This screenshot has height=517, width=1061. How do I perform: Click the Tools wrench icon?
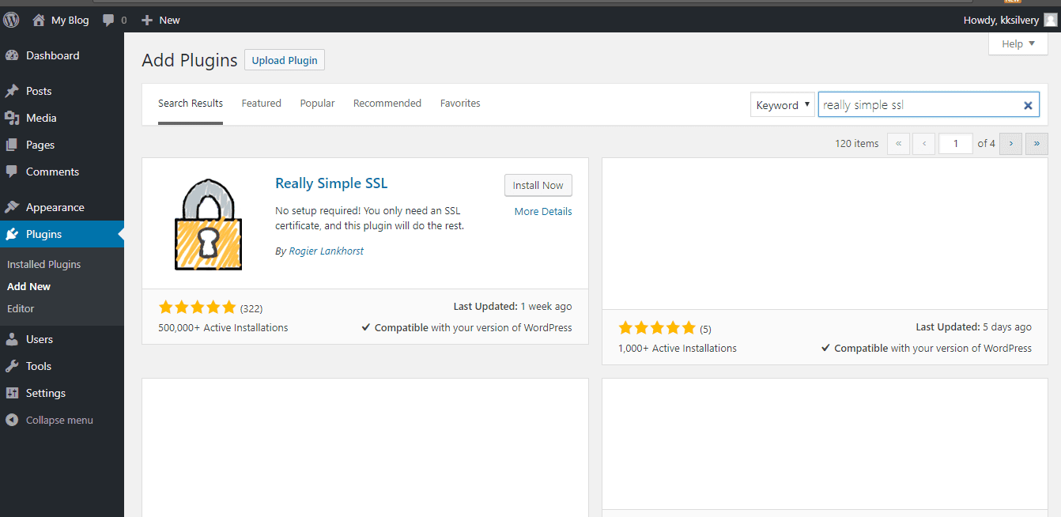click(13, 365)
